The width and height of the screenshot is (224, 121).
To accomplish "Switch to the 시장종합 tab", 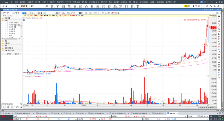I will tap(8, 113).
